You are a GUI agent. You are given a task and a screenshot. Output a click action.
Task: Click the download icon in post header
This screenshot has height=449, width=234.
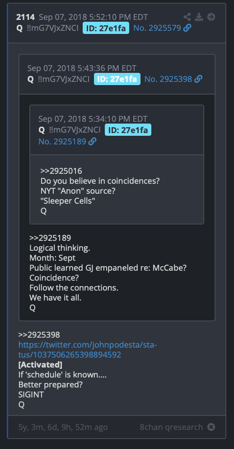tap(199, 17)
